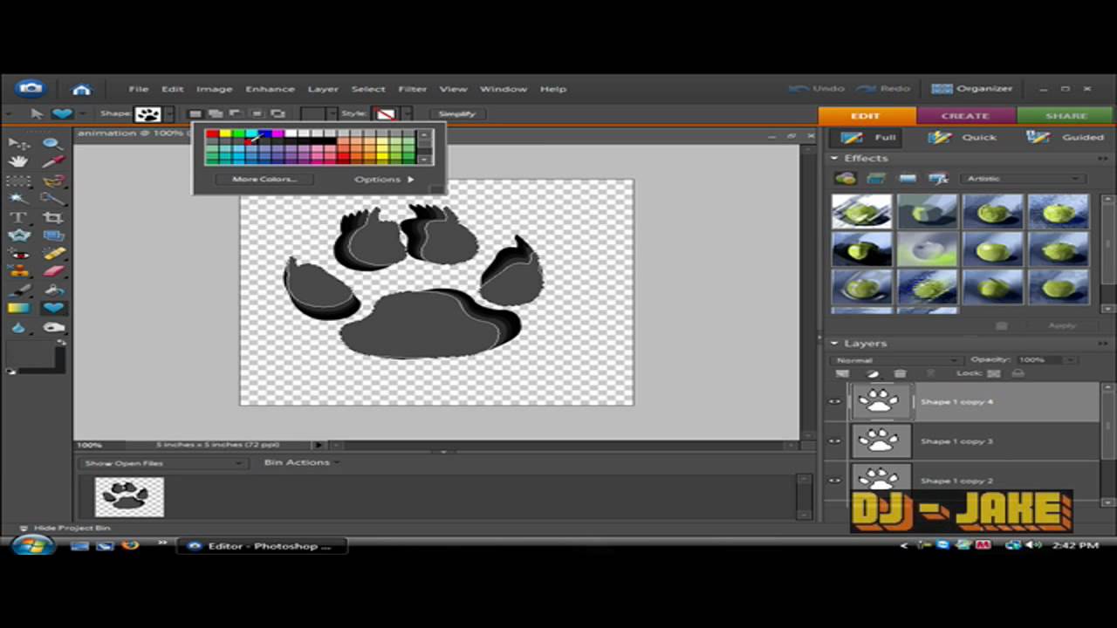Open the Enhance menu
The image size is (1117, 628).
tap(270, 89)
